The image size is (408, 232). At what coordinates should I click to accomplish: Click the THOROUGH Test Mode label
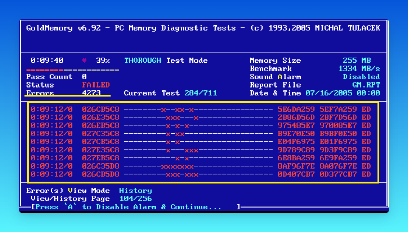tap(166, 61)
